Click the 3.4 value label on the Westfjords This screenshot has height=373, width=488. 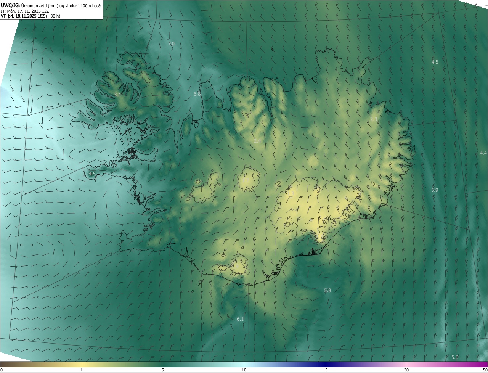pos(117,95)
